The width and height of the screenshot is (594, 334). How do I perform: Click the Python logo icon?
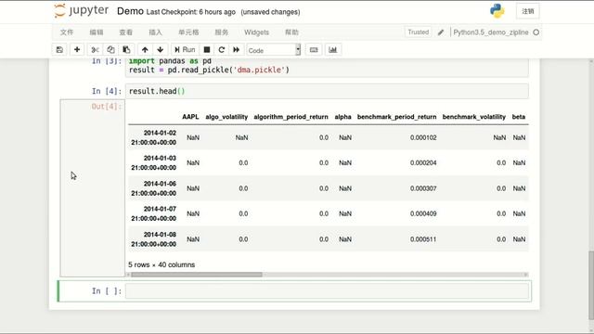pyautogui.click(x=497, y=11)
